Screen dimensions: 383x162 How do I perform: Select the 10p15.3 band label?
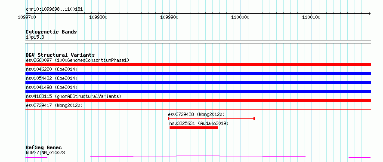(35, 37)
